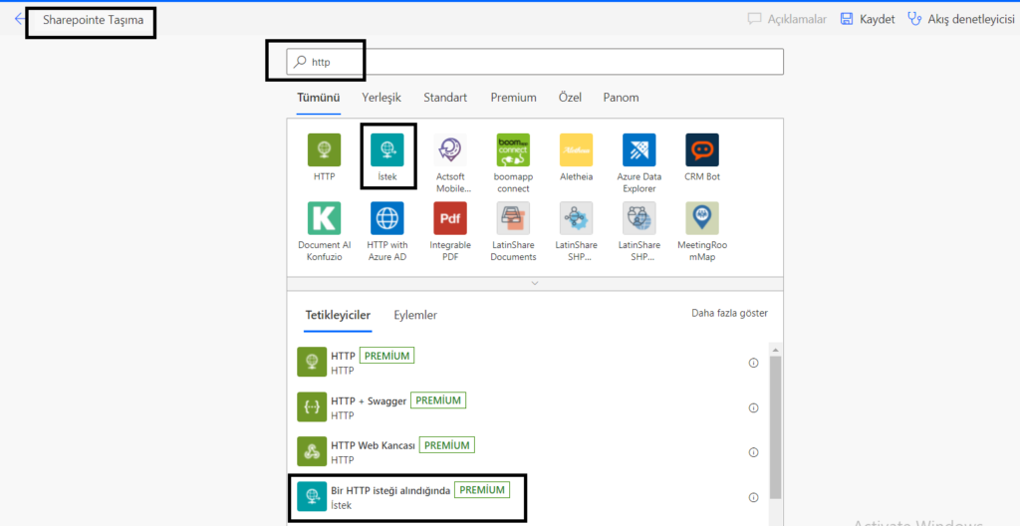Viewport: 1020px width, 526px height.
Task: Click the scrollbar up arrow
Action: pos(775,349)
